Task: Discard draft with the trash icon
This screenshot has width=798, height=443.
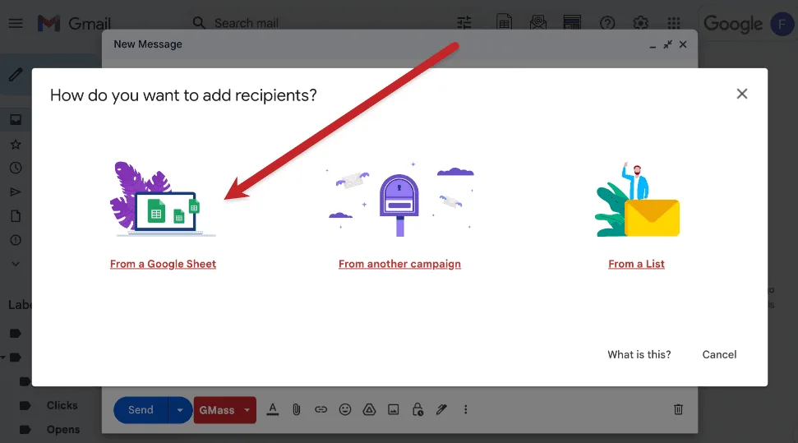Action: pyautogui.click(x=678, y=409)
